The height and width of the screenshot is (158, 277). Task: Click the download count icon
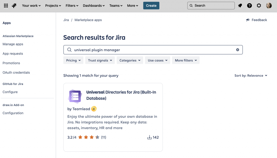pos(149,137)
